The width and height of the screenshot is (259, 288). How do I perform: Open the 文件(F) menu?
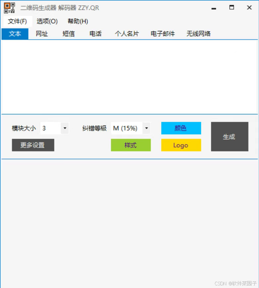[x=17, y=21]
